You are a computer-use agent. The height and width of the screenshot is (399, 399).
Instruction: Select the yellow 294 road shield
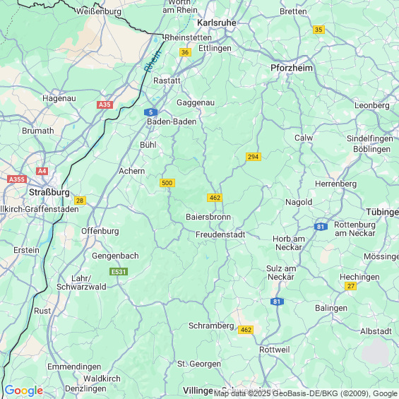coord(254,157)
